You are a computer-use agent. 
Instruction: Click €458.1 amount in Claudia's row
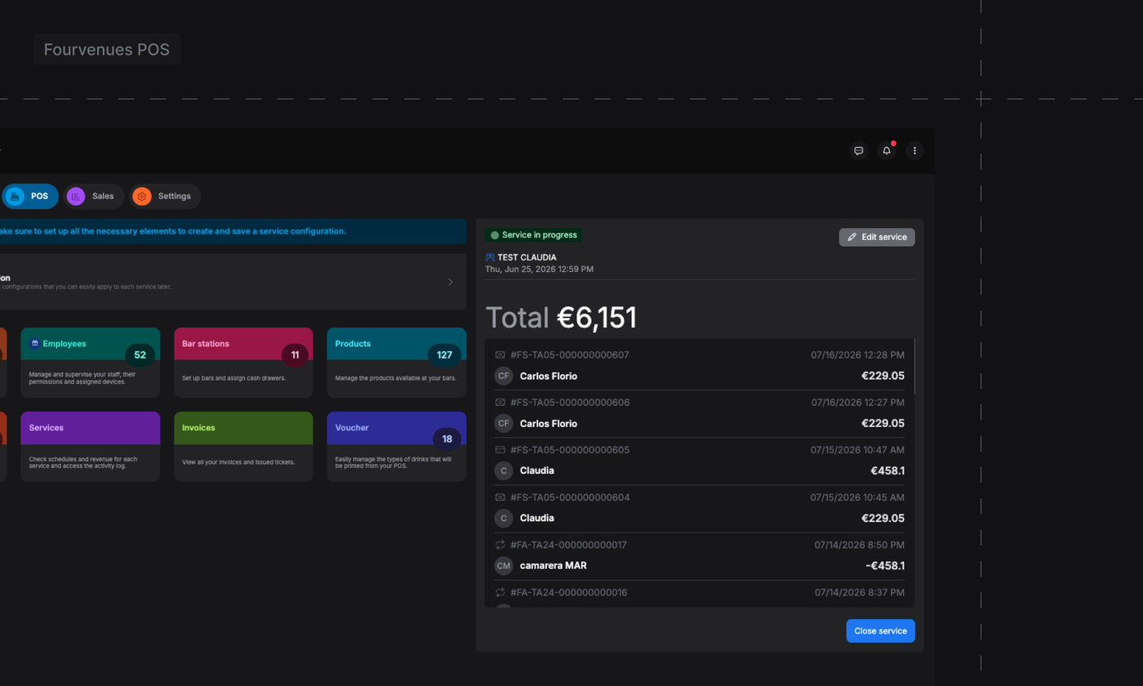pos(887,471)
